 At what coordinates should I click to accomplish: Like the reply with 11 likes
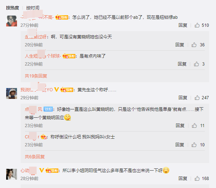click(194, 126)
